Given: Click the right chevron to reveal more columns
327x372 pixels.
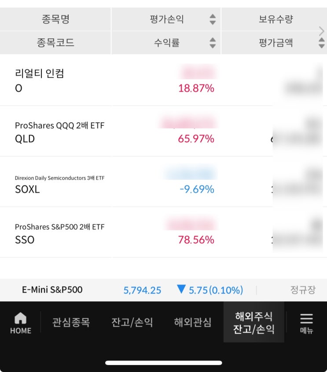Looking at the screenshot, I should 323,31.
